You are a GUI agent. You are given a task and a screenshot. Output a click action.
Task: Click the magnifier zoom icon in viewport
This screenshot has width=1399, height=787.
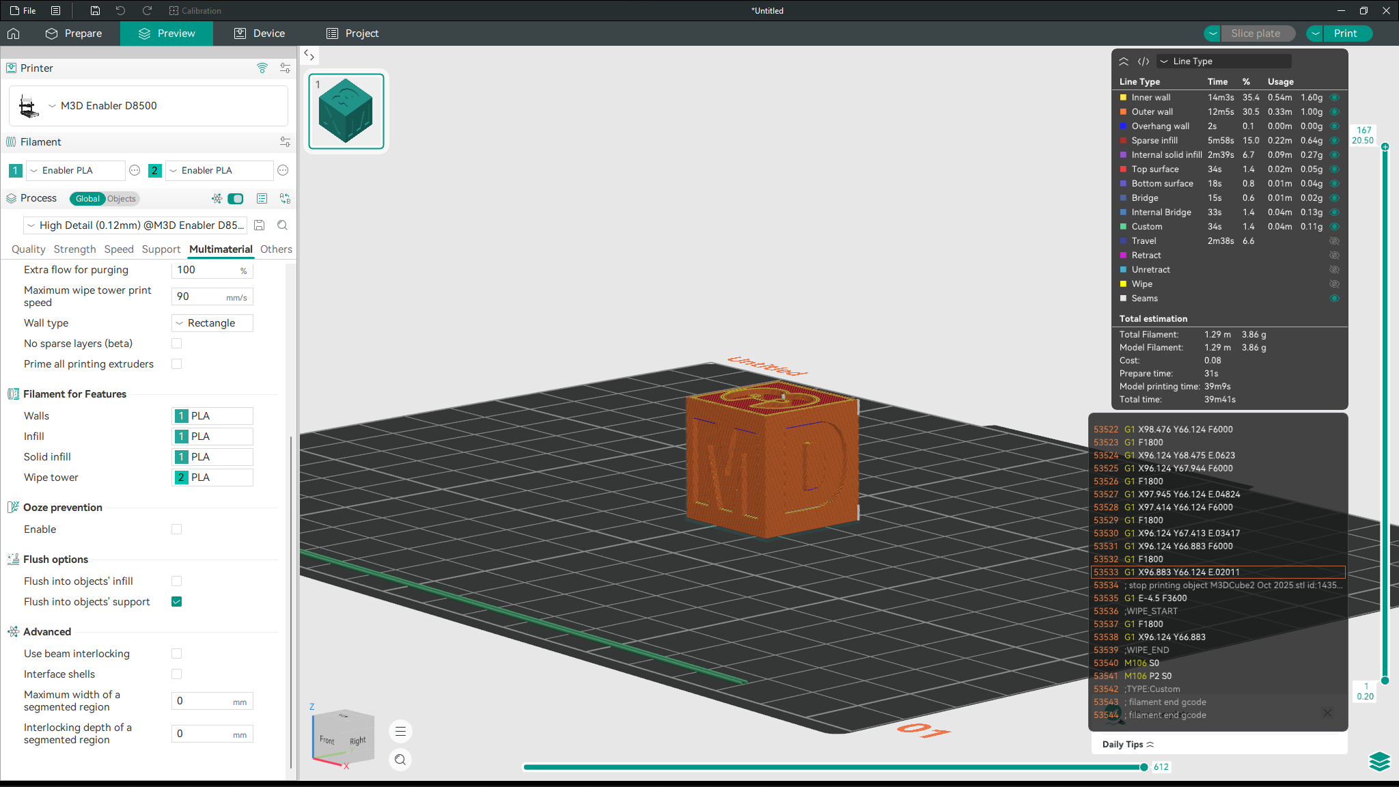[400, 760]
